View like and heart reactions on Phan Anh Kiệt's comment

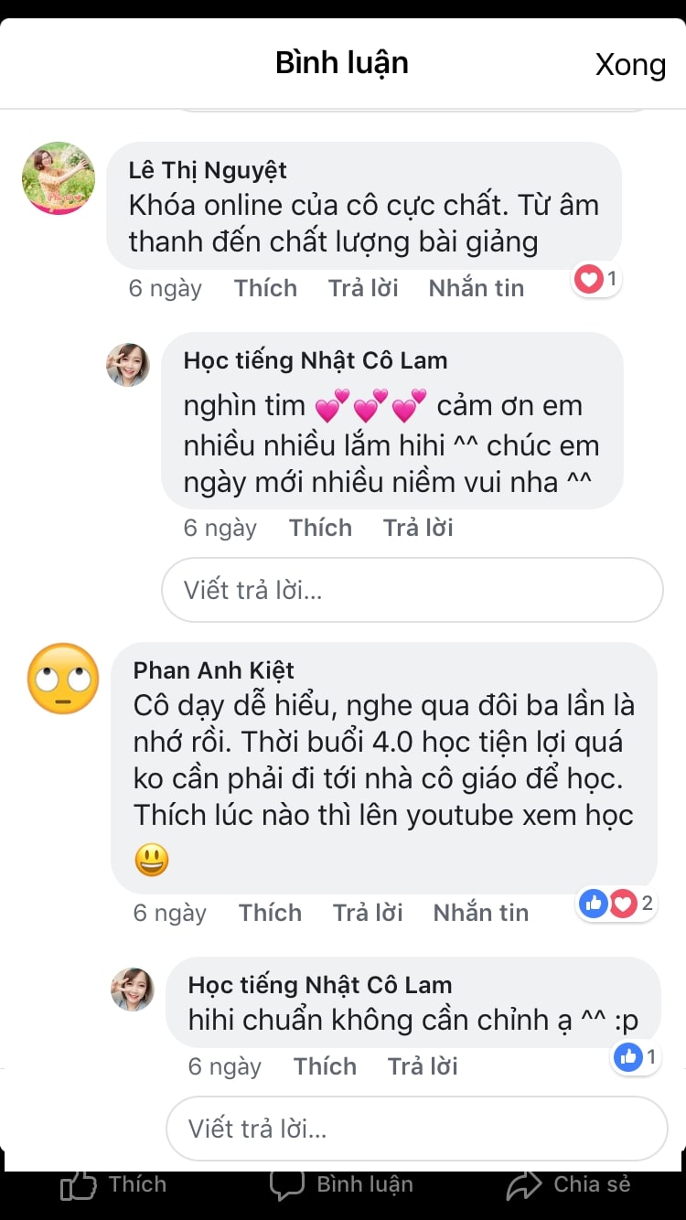(x=616, y=904)
